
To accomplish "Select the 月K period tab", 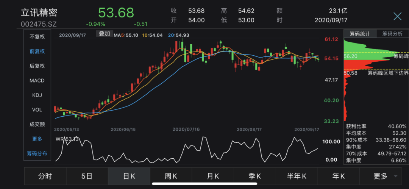I will pyautogui.click(x=213, y=177).
